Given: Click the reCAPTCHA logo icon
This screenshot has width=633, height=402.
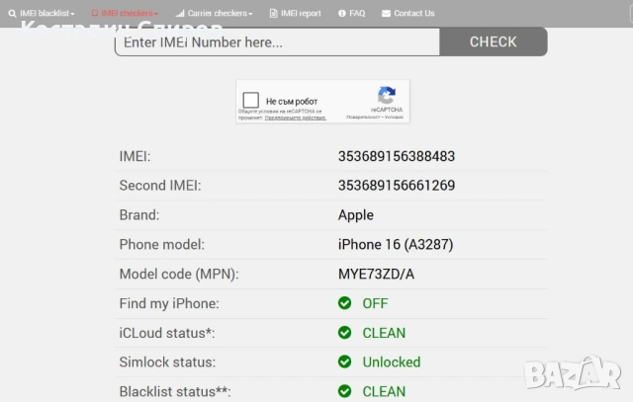Looking at the screenshot, I should click(x=387, y=96).
